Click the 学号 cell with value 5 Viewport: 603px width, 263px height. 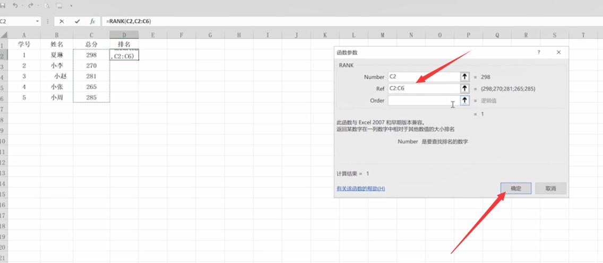coord(24,97)
